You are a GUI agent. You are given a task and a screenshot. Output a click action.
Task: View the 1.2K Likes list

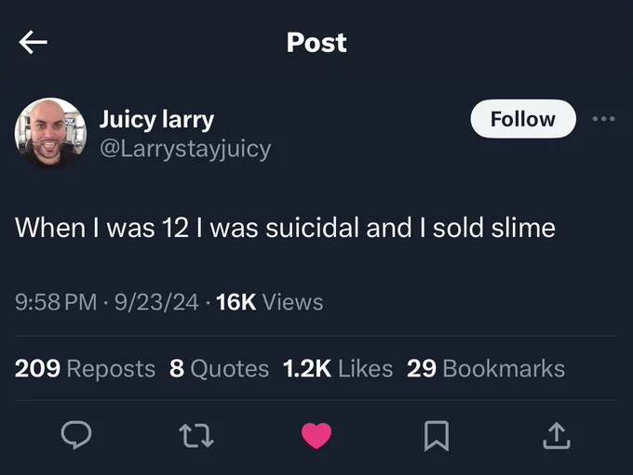[x=338, y=368]
